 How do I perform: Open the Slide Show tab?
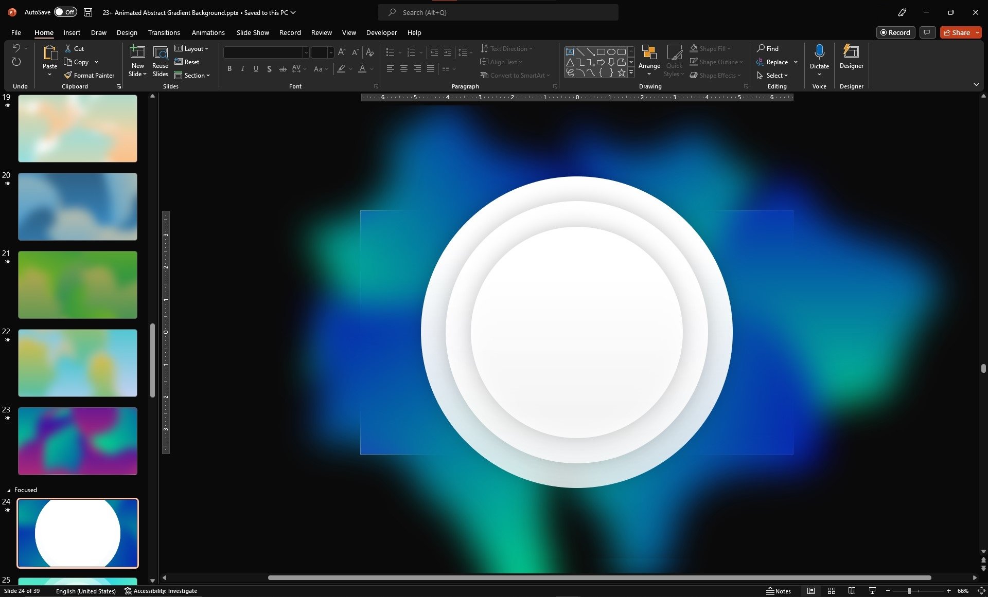(x=253, y=32)
